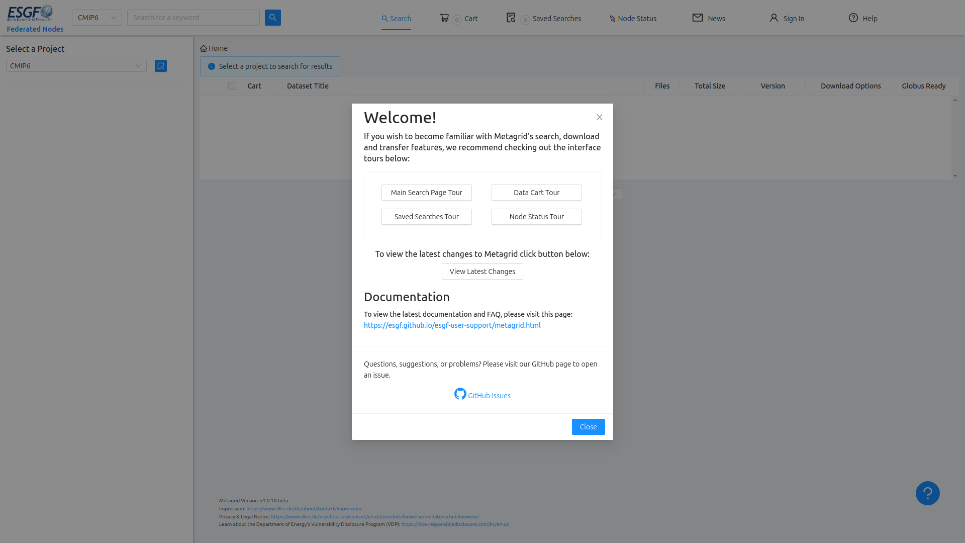Click the Home breadcrumb text

tap(218, 48)
